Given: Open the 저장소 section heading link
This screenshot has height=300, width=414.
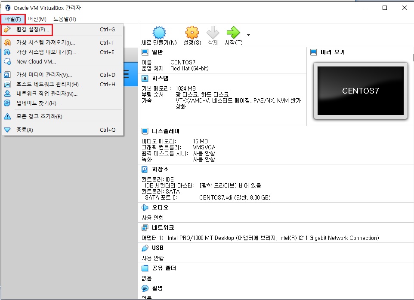Looking at the screenshot, I should coord(160,169).
